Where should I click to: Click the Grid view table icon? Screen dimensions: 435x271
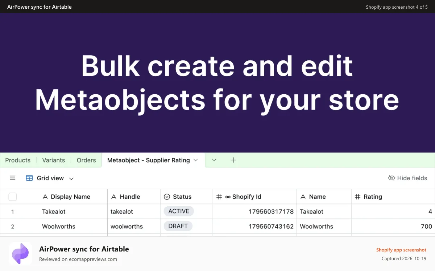[29, 178]
